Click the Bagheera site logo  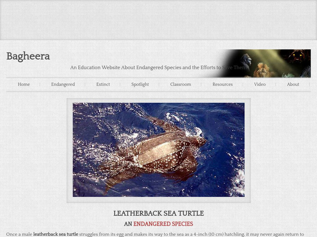pos(28,56)
